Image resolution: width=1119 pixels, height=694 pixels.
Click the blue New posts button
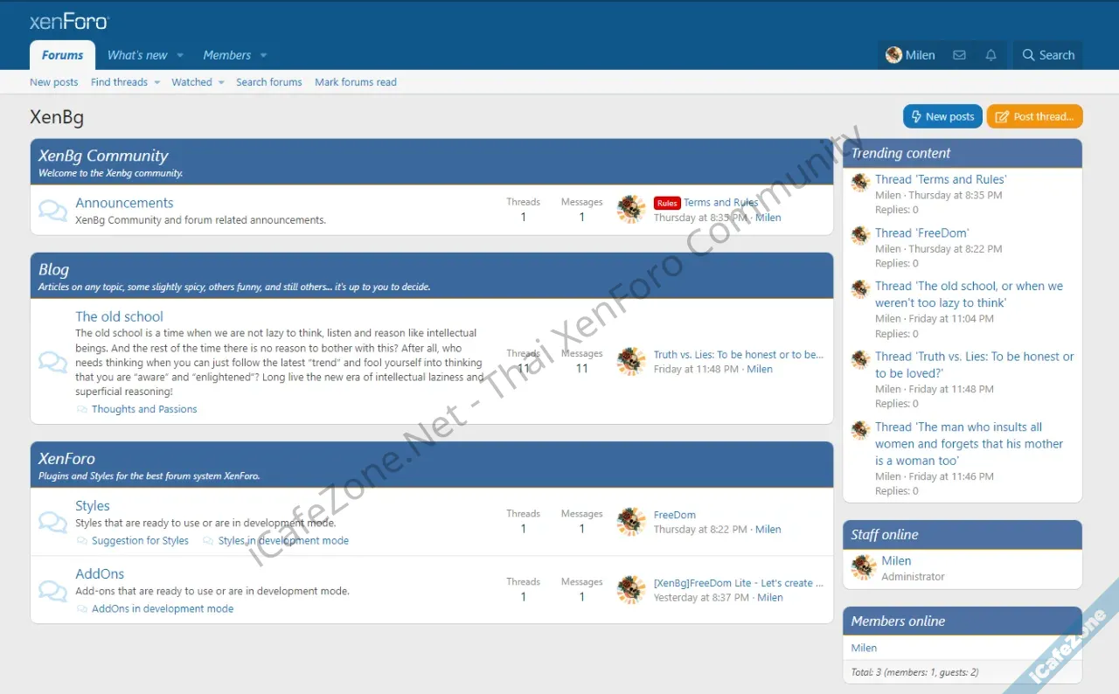[942, 116]
